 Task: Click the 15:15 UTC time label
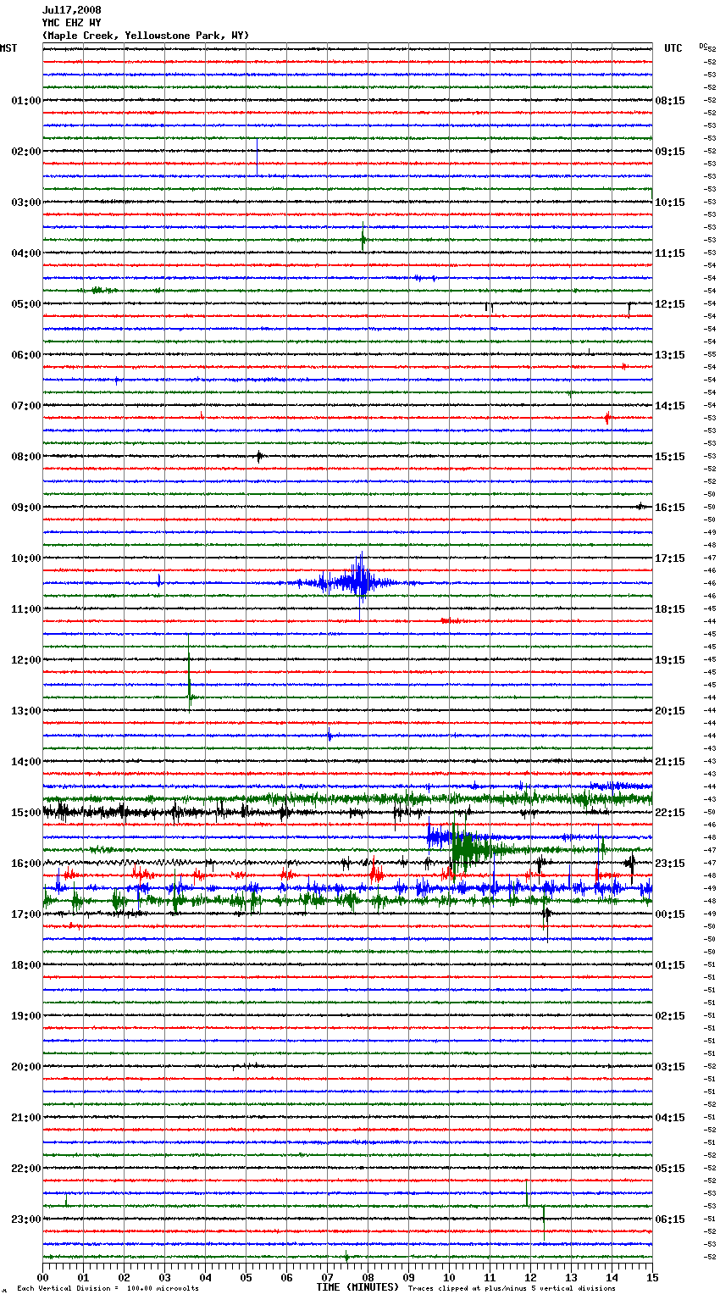coord(670,457)
